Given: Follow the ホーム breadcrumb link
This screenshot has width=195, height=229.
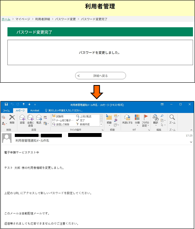Looking at the screenshot, I should coord(6,19).
